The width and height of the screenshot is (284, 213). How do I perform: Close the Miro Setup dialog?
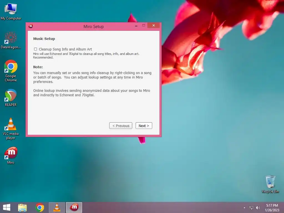tap(154, 25)
